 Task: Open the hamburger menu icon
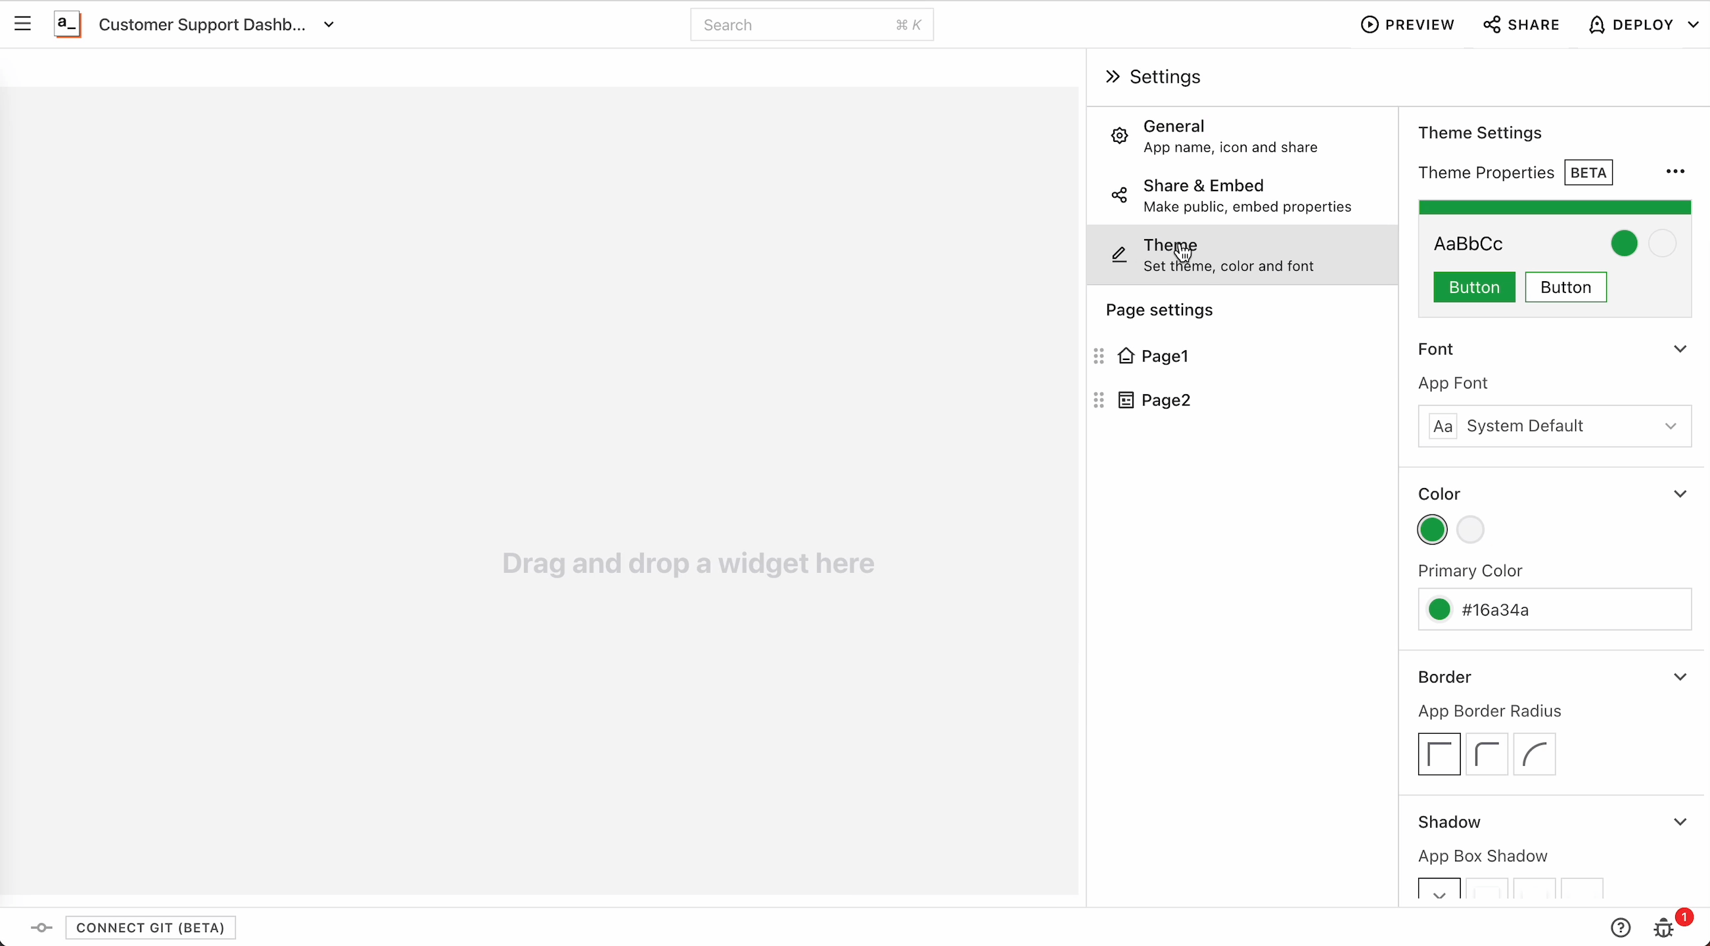(22, 24)
